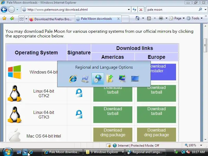
Task: Expand the address bar history dropdown
Action: coord(129,10)
